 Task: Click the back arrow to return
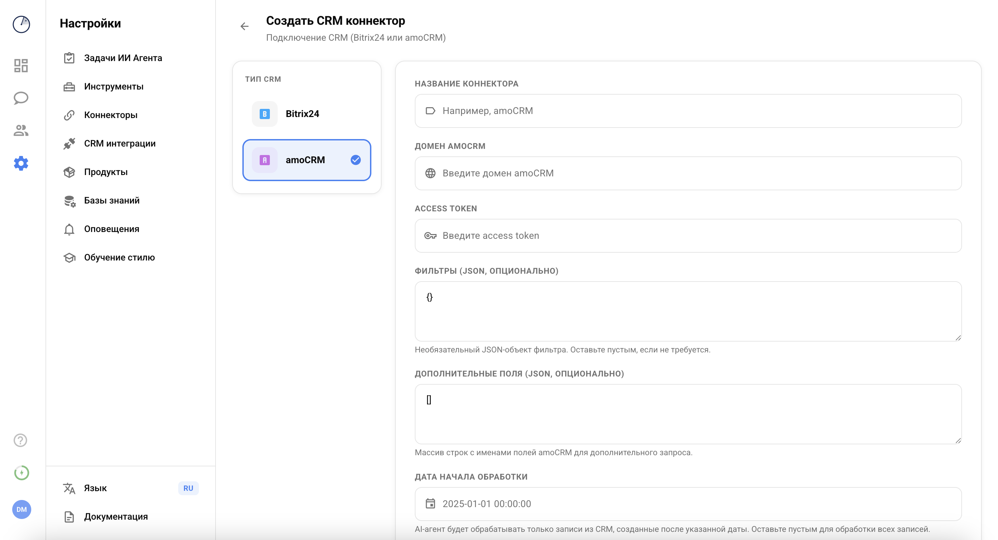point(244,26)
